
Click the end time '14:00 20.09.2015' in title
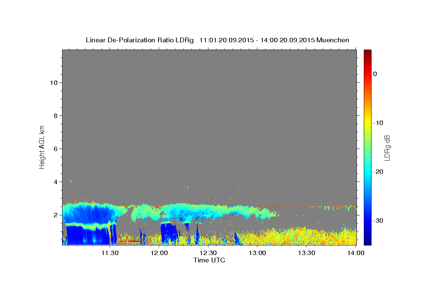[x=287, y=40]
